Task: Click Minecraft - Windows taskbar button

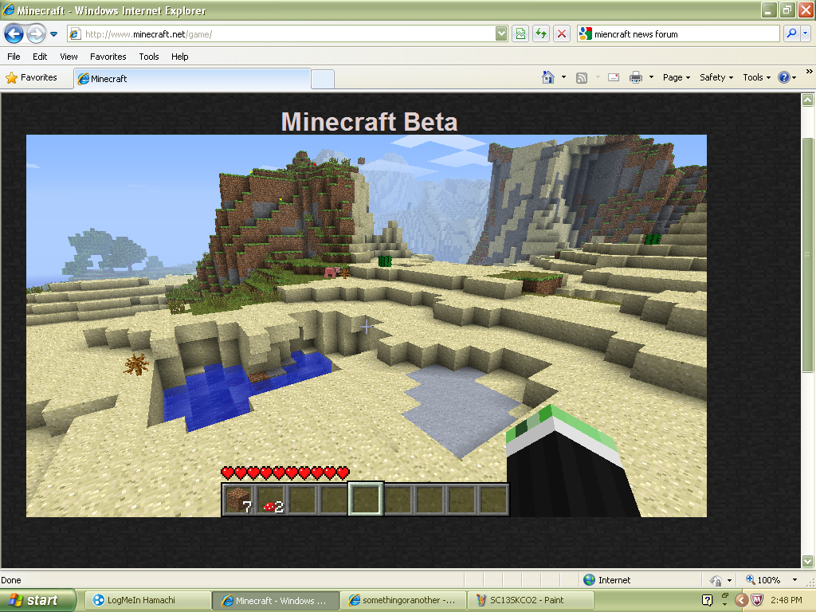Action: coord(276,600)
